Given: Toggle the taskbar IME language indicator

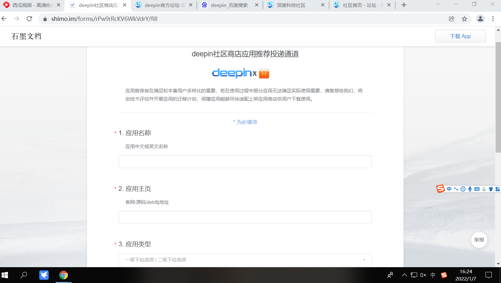Looking at the screenshot, I should coord(433,275).
